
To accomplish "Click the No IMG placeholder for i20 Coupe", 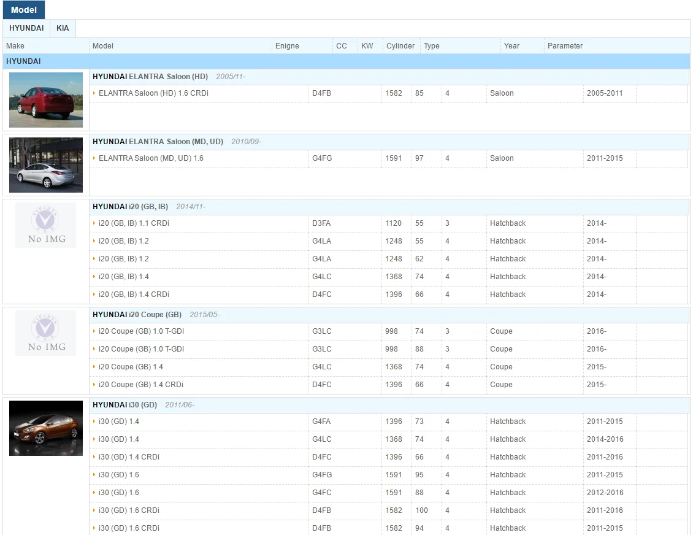I will (46, 333).
